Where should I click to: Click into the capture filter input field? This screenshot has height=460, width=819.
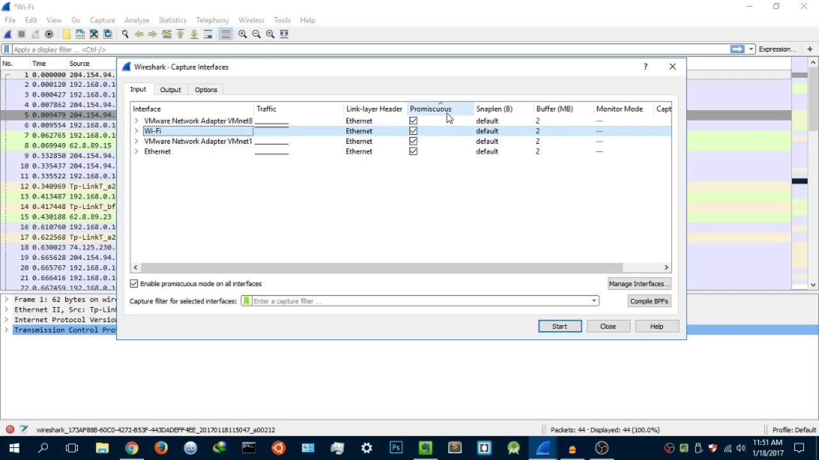422,301
